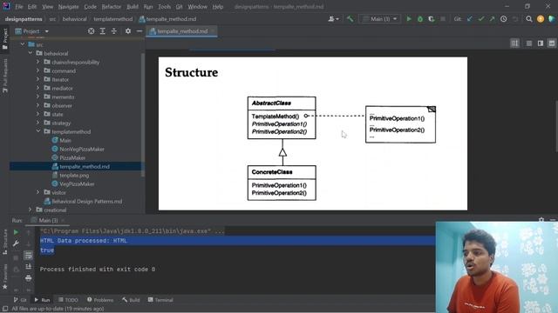Open Behavioral Design Patterns.md file
The image size is (558, 313).
tap(87, 201)
